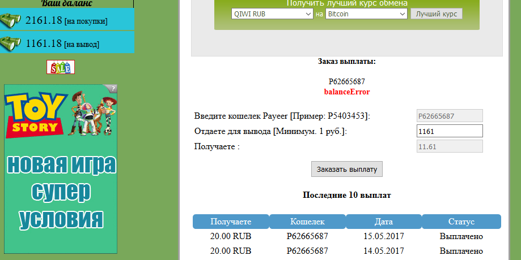
Task: Click Выплачено status in 14.05.2017 row
Action: (x=461, y=251)
